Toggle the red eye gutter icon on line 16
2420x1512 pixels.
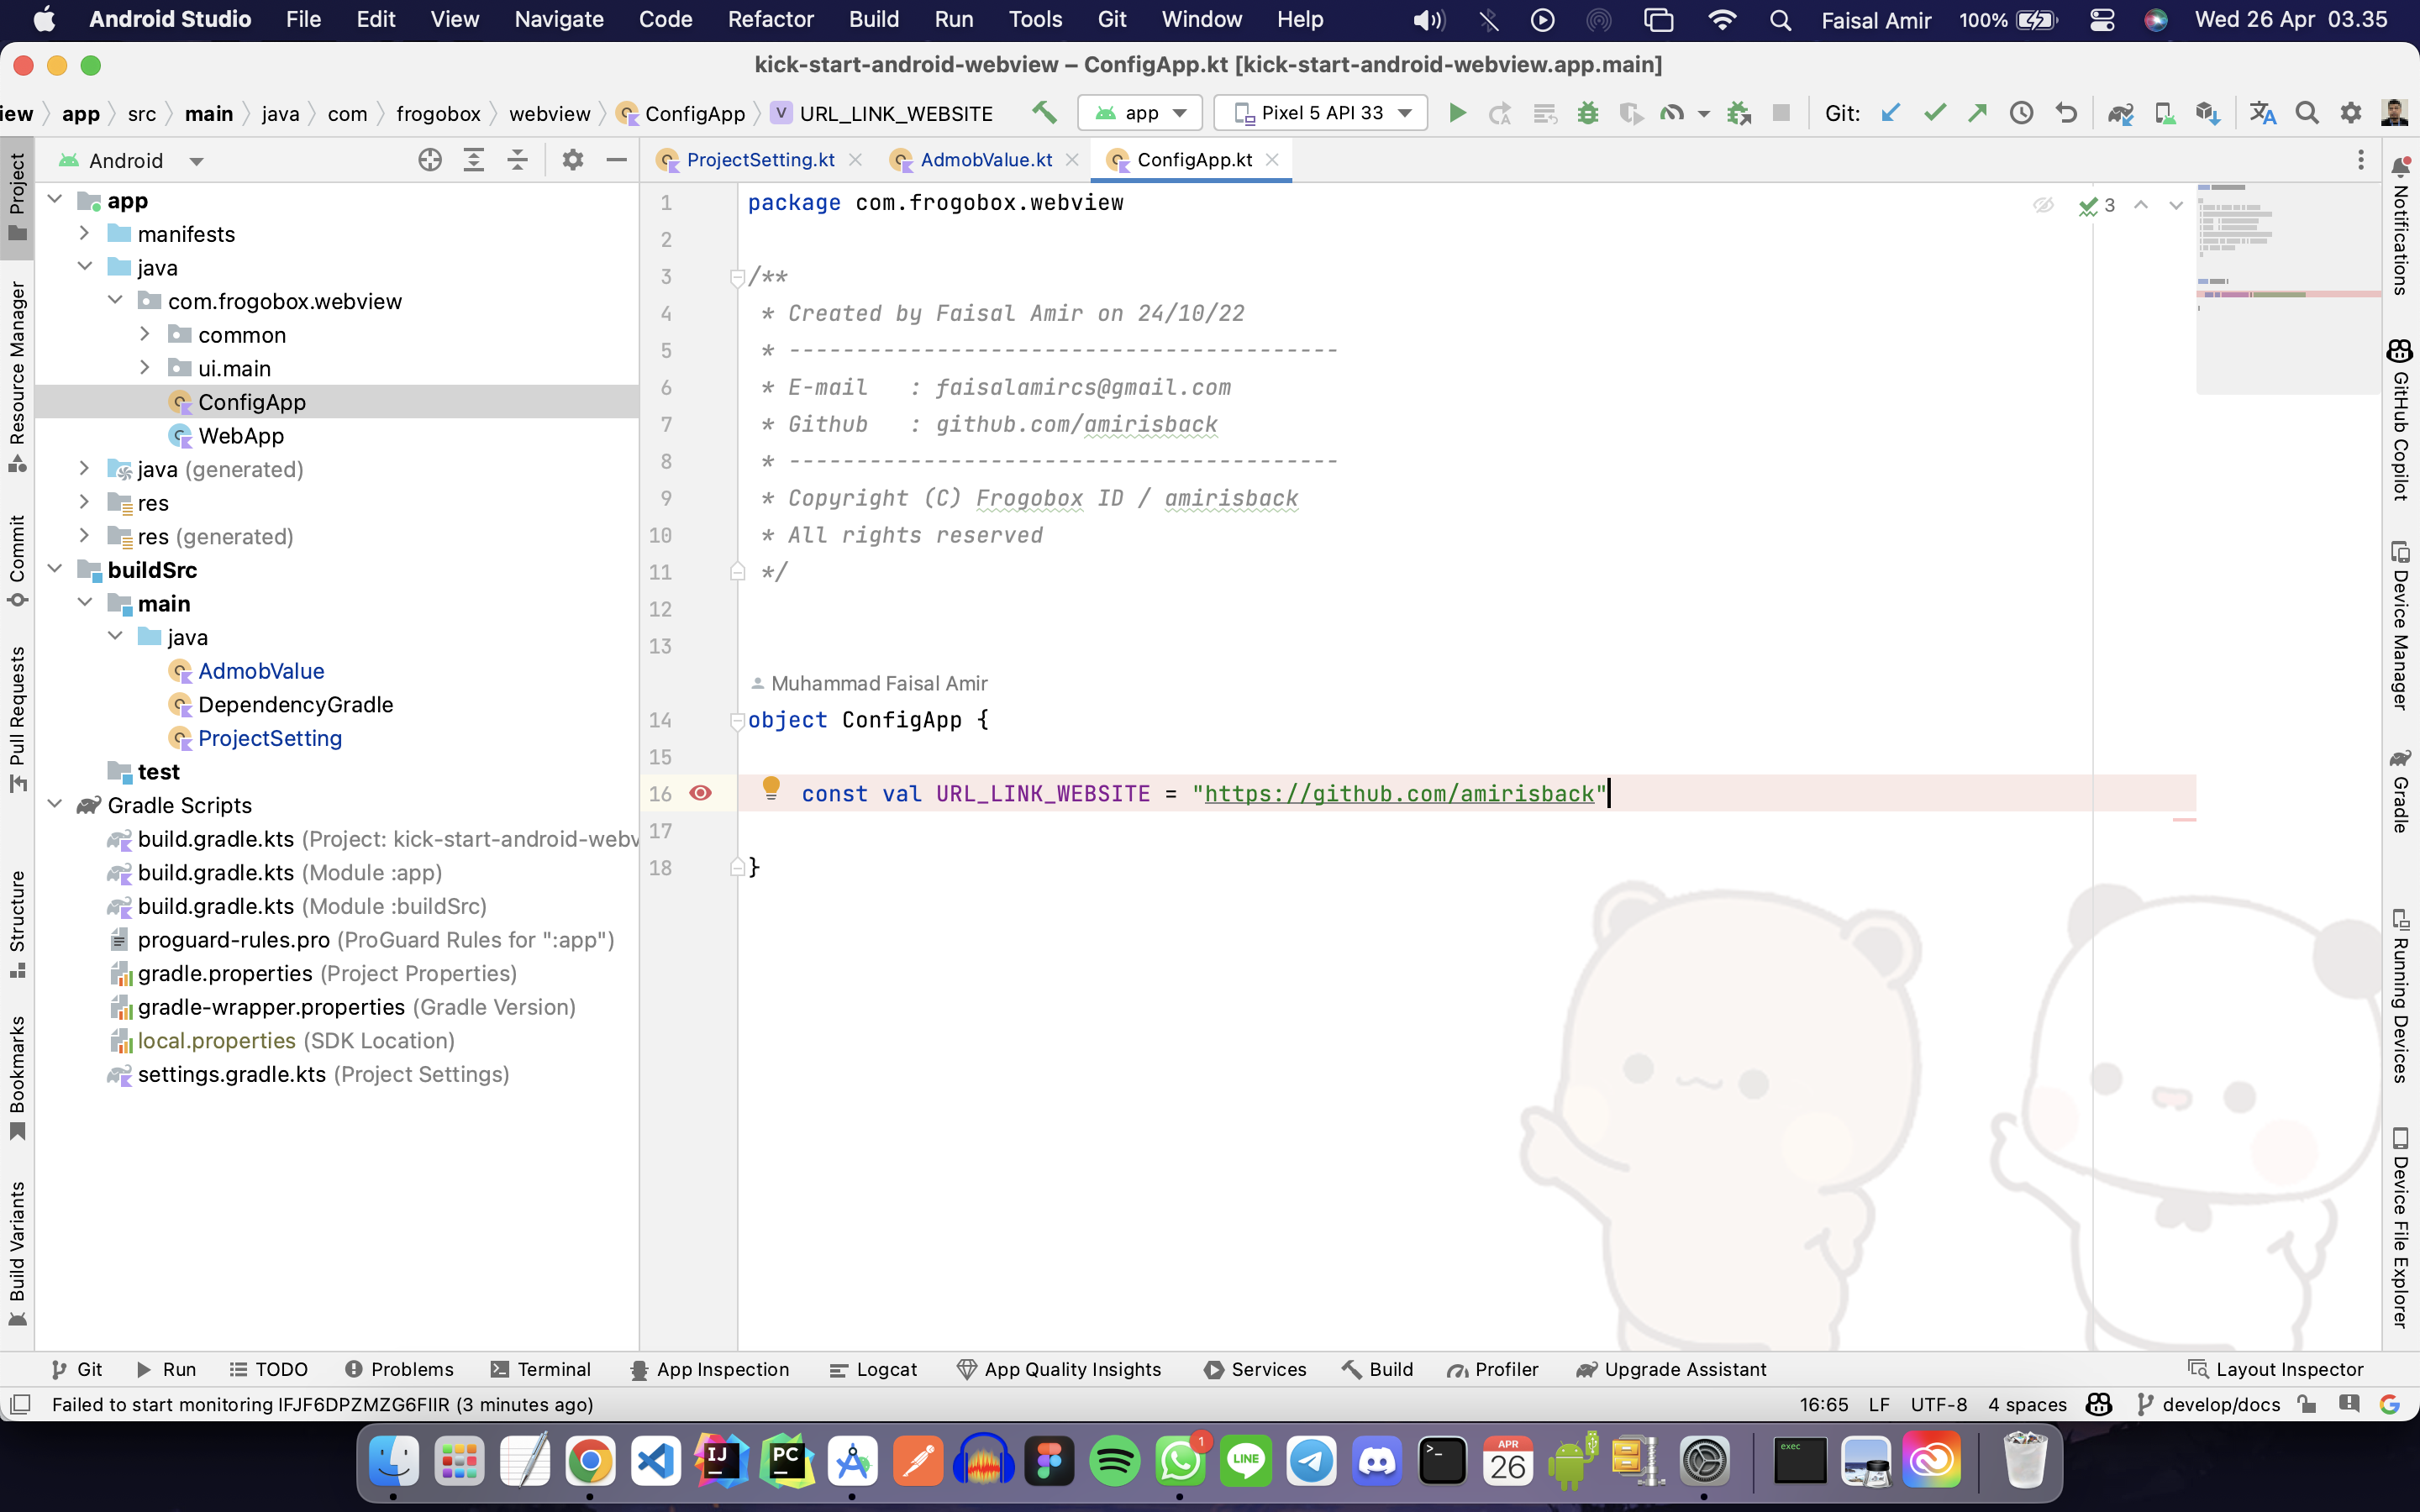[x=701, y=793]
